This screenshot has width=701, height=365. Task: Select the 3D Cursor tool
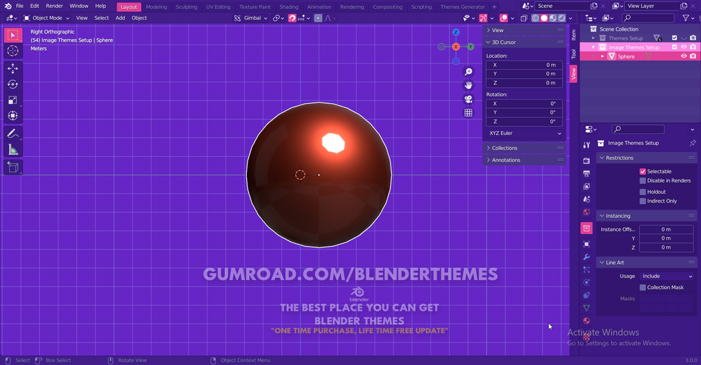(x=13, y=51)
